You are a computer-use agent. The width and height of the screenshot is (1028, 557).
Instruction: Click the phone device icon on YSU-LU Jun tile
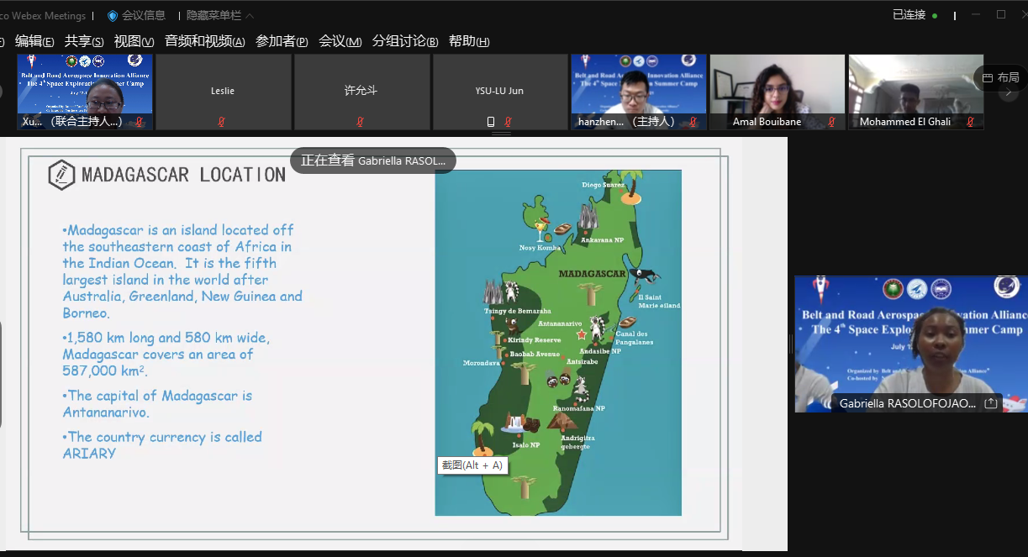491,122
